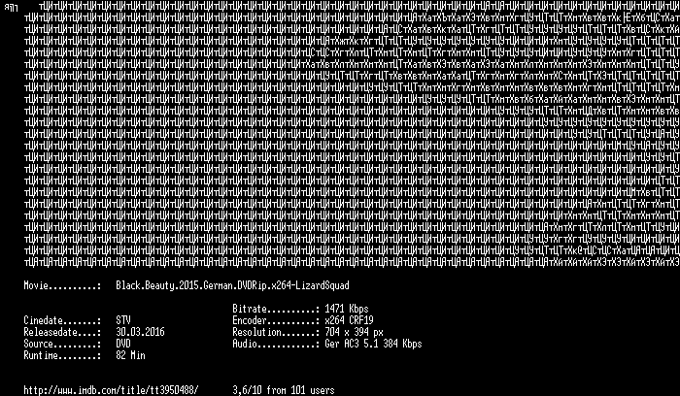680x396 pixels.
Task: Select the 82 Min runtime value
Action: coord(130,355)
